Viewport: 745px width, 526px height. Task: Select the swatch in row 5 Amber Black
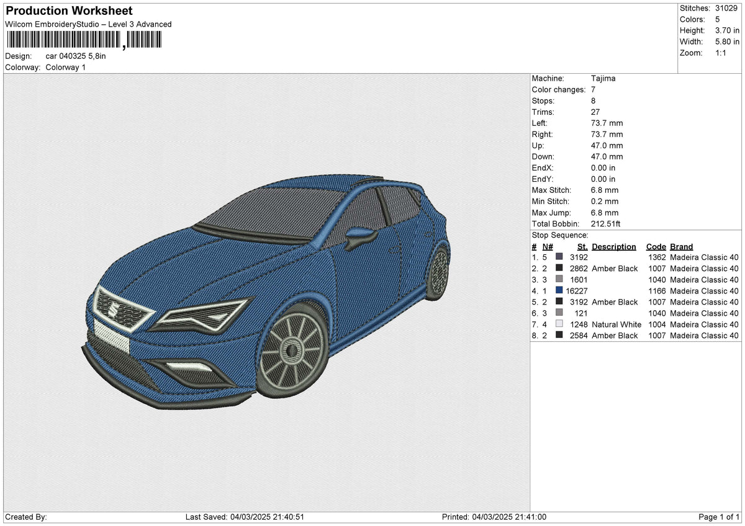click(559, 302)
